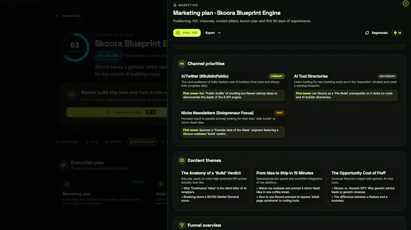
Task: Select the Niche Newsletters (Solopreneur Focus) heading
Action: pyautogui.click(x=217, y=113)
